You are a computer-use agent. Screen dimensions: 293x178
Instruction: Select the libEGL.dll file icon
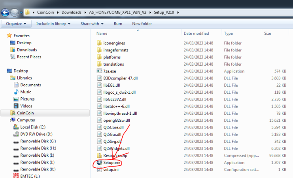click(99, 85)
